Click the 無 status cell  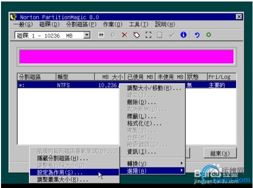190,85
